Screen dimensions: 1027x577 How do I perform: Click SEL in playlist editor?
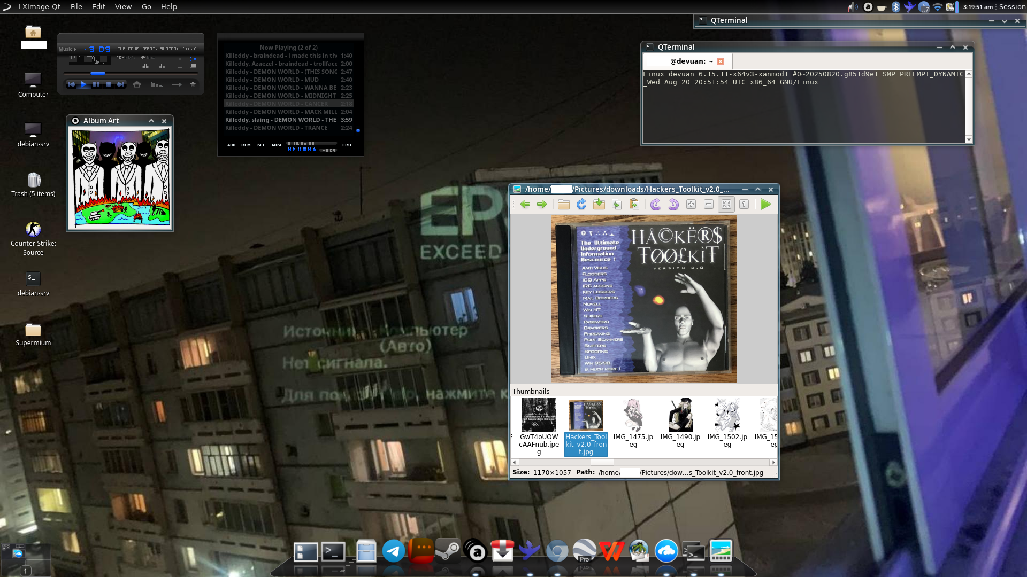coord(261,145)
